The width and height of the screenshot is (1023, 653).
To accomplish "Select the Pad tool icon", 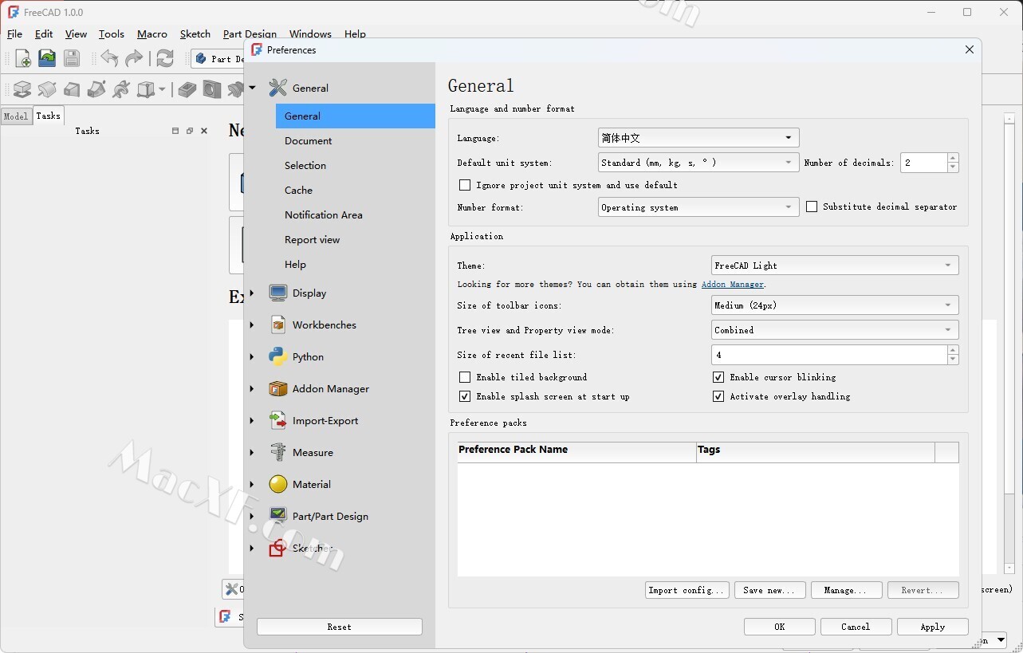I will pos(22,89).
